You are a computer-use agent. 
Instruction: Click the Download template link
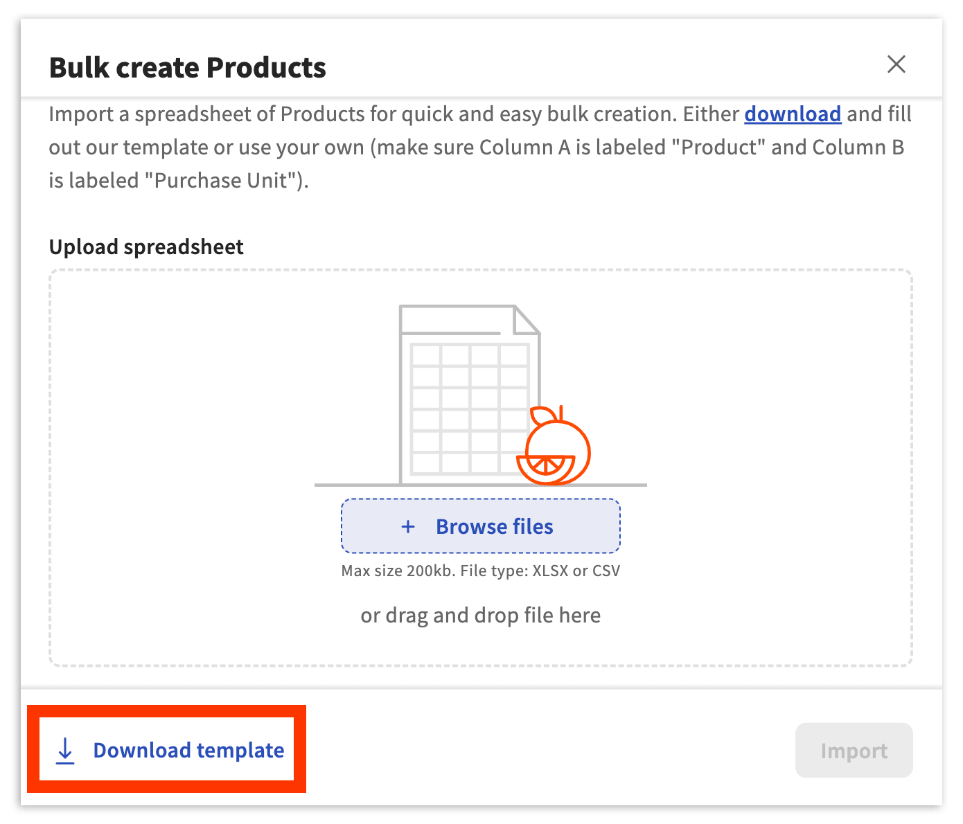pos(188,750)
